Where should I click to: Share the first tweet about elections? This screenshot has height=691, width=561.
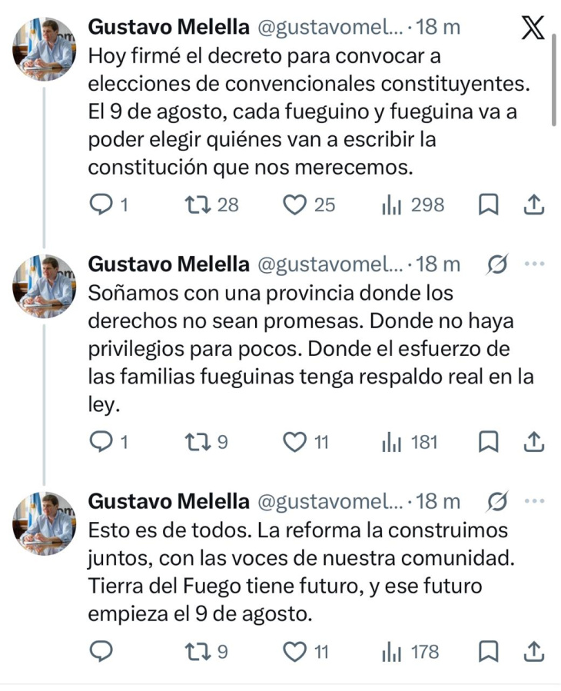point(534,204)
